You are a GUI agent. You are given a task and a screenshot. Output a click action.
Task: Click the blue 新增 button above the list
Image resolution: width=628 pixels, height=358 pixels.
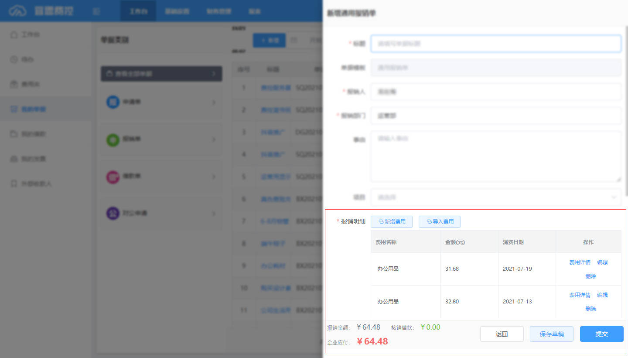coord(270,40)
